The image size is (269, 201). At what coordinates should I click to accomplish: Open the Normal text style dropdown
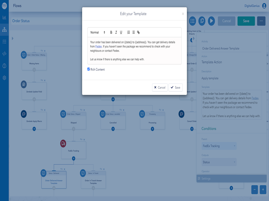point(97,32)
